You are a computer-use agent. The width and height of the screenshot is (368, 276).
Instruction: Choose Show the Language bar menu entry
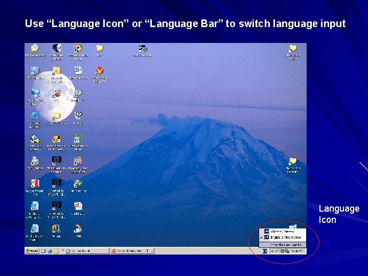(x=283, y=245)
